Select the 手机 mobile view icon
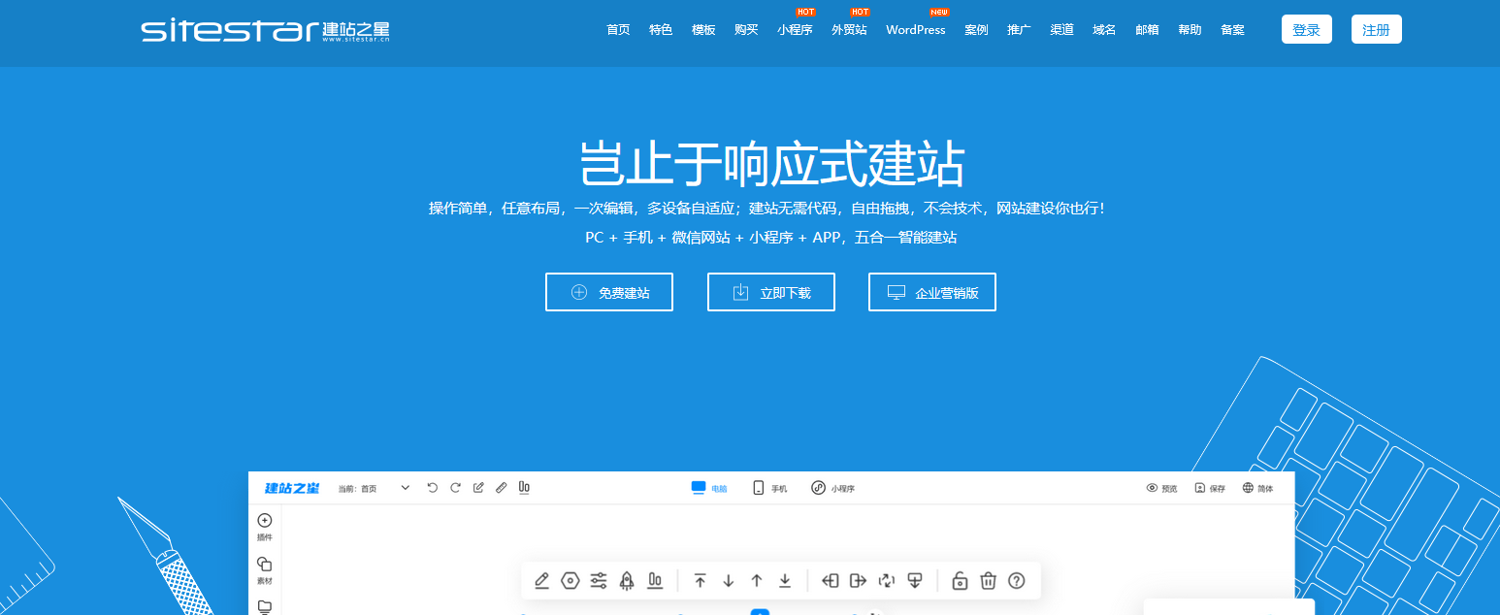Image resolution: width=1500 pixels, height=615 pixels. (x=759, y=488)
